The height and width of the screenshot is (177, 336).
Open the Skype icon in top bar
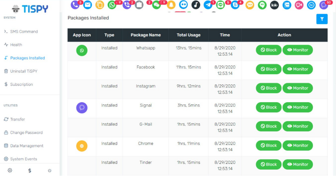[x=235, y=5]
